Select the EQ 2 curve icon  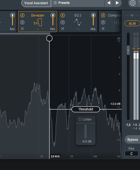(78, 22)
